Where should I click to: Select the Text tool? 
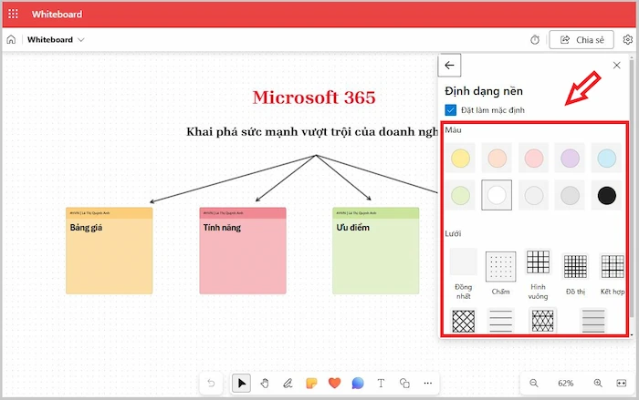pos(381,383)
